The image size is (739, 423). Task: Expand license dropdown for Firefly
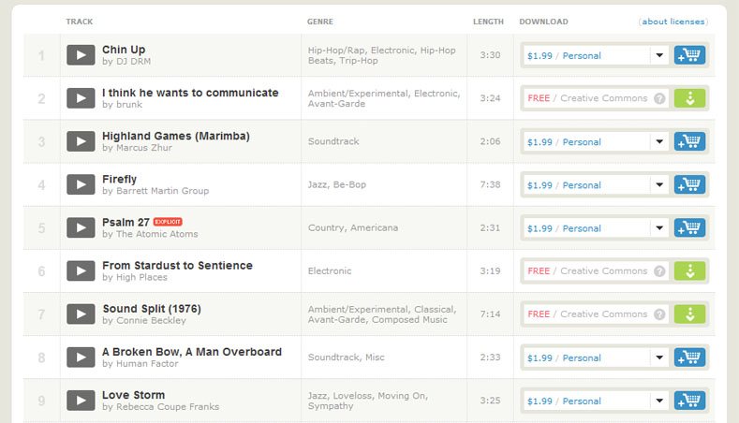[659, 184]
